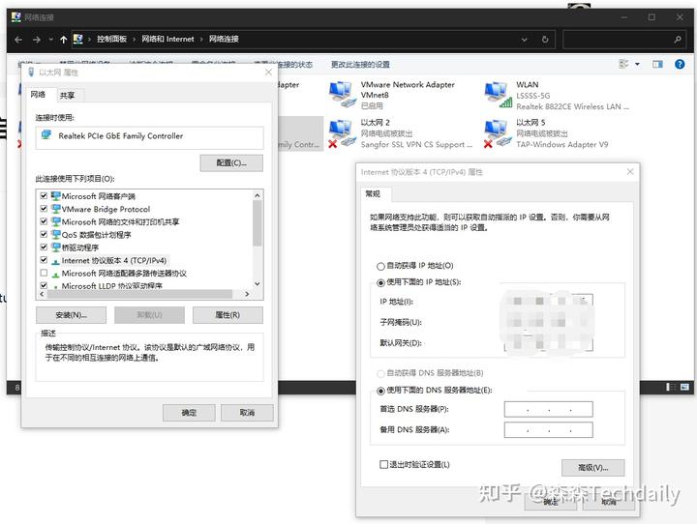Select the VMware Bridge Protocol list row
697x524 pixels.
(106, 209)
